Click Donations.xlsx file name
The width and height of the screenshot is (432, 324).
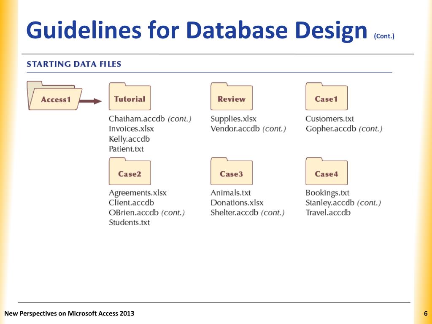237,202
